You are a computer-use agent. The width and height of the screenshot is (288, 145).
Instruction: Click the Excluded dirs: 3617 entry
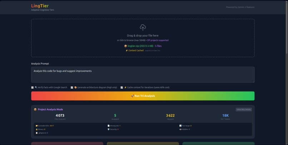[45, 126]
